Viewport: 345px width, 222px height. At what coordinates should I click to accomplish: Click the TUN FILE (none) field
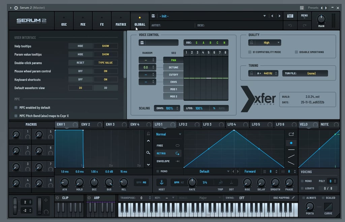coord(305,73)
